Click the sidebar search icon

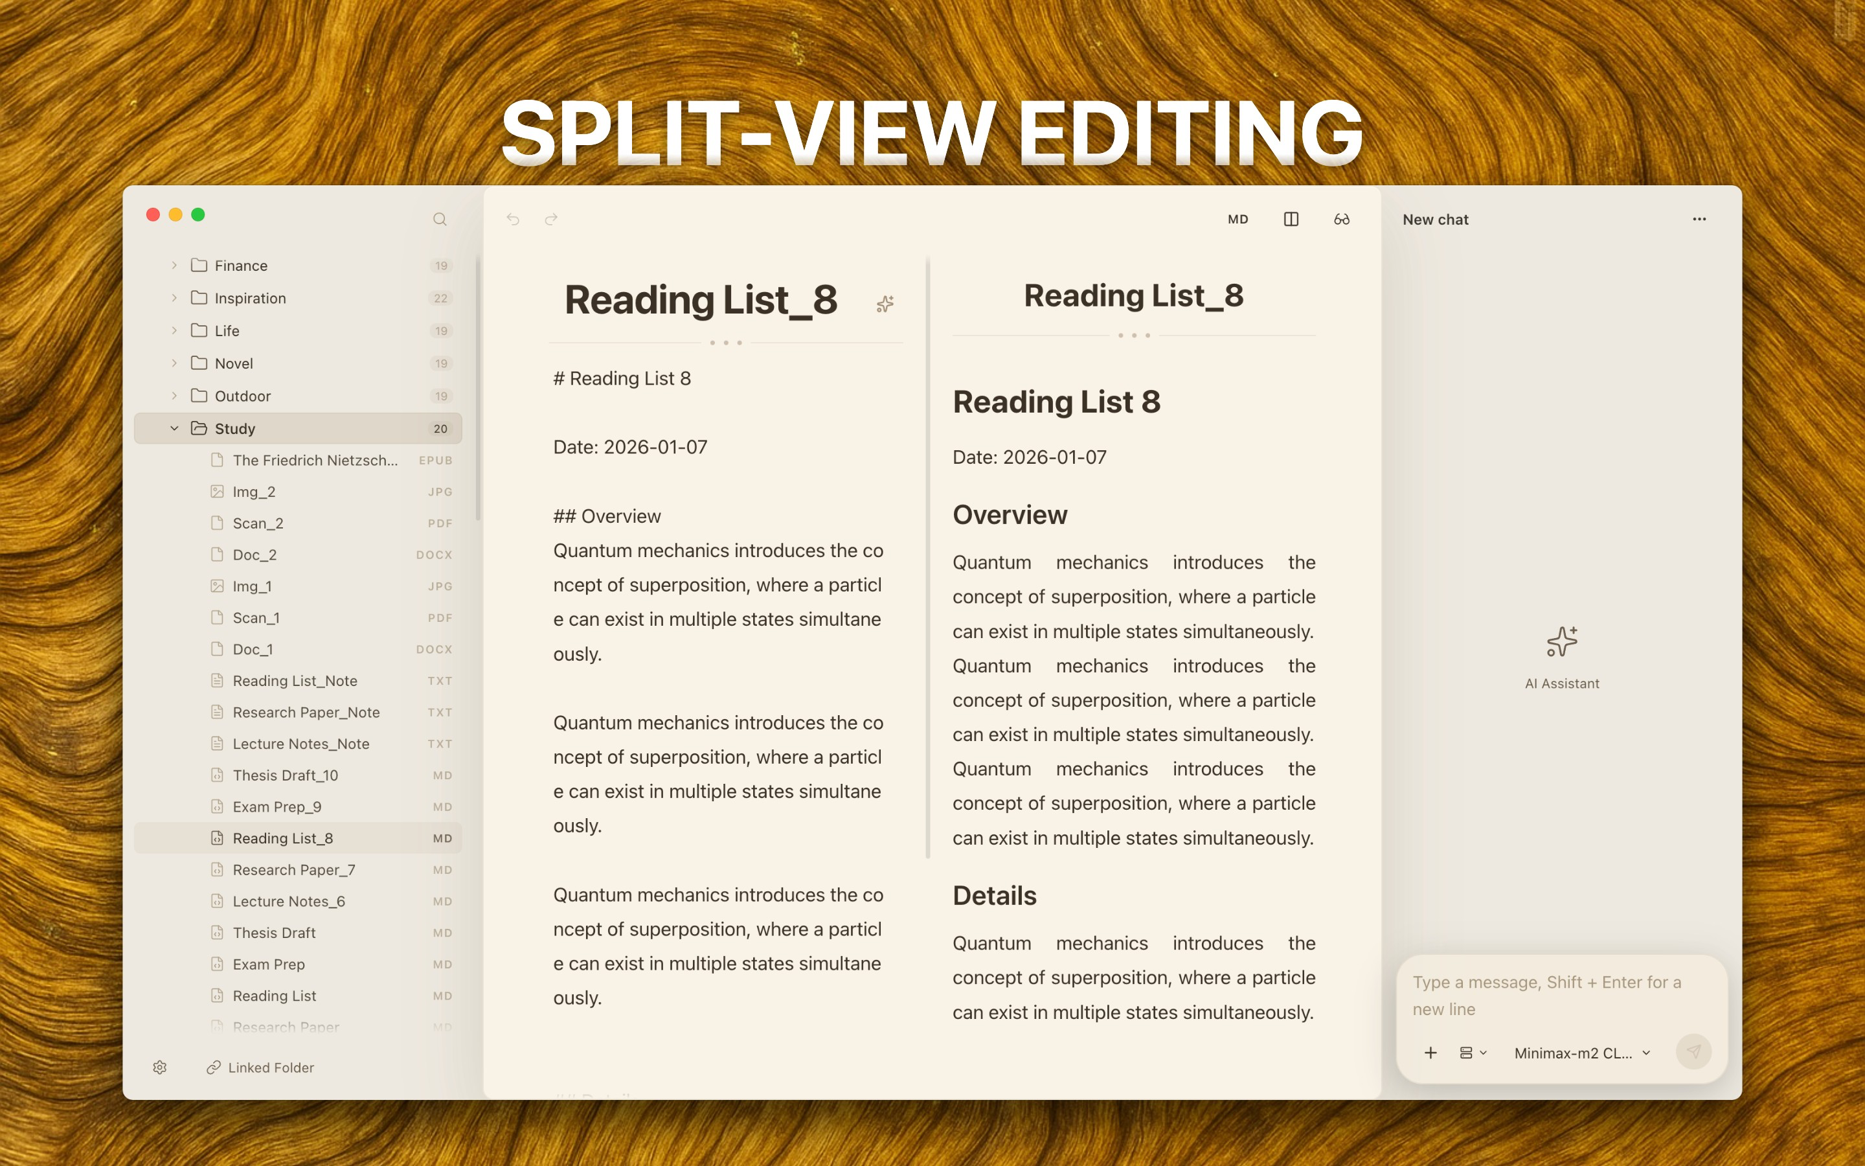tap(439, 219)
